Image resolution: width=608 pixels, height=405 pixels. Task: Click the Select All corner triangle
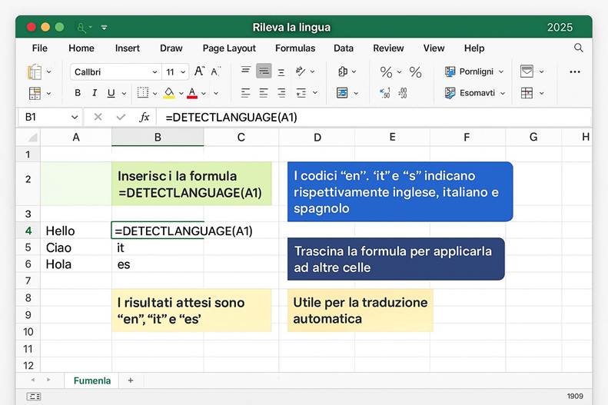coord(32,138)
